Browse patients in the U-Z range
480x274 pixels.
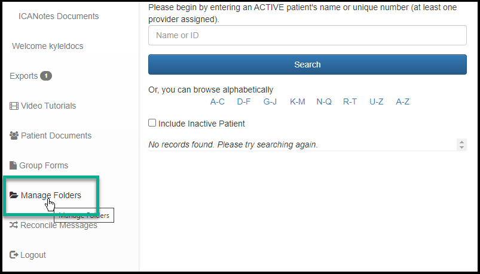pyautogui.click(x=376, y=101)
